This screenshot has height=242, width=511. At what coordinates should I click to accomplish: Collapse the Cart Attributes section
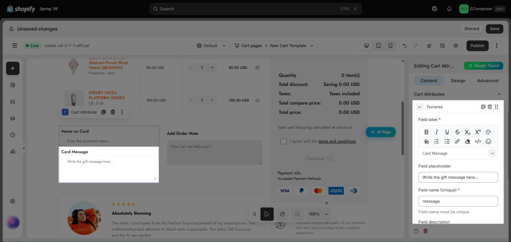(x=499, y=94)
